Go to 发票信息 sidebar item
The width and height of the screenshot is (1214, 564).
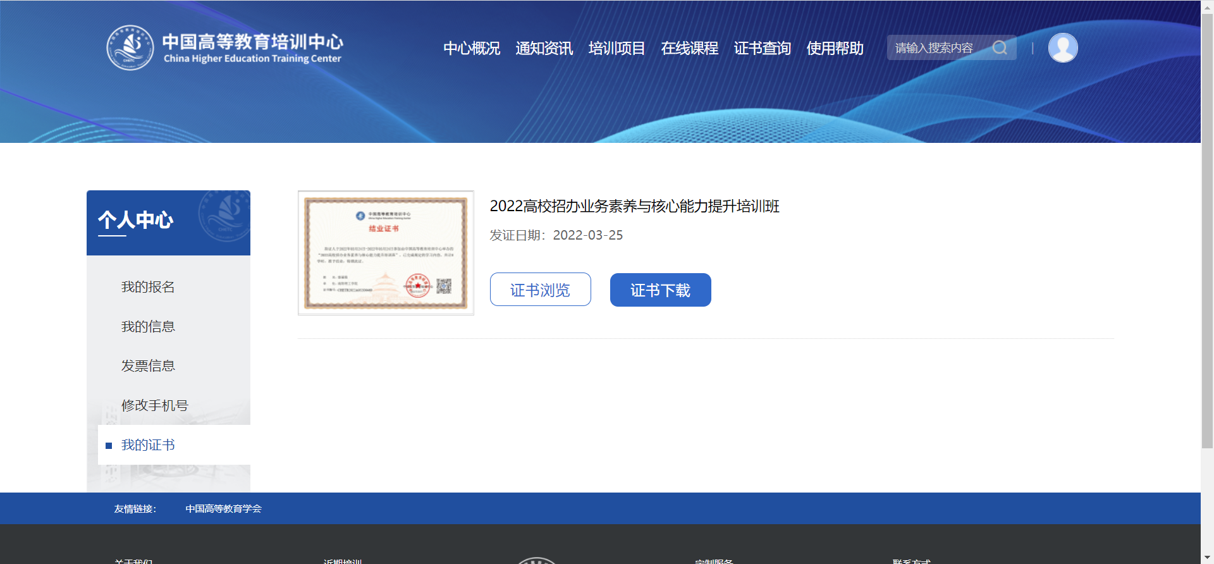coord(148,366)
